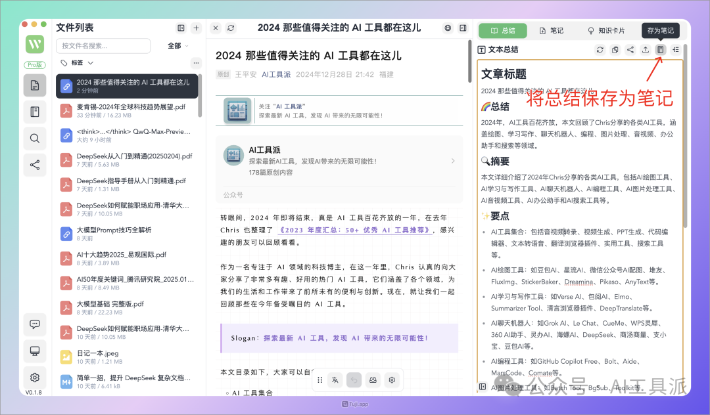Click the Pro版 badge
710x415 pixels.
click(x=35, y=65)
